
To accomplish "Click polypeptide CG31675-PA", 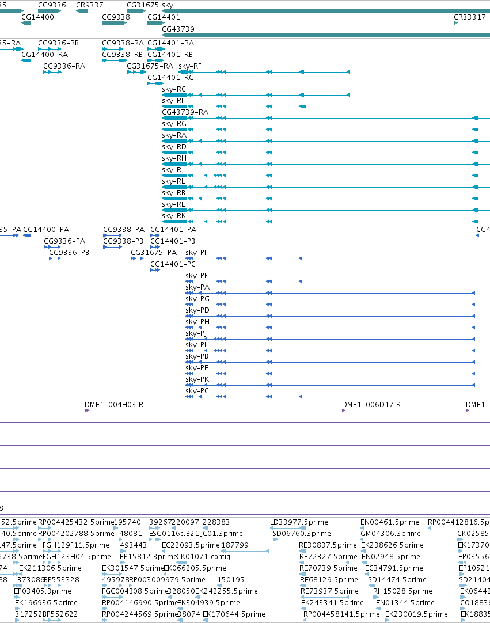I will (x=154, y=253).
